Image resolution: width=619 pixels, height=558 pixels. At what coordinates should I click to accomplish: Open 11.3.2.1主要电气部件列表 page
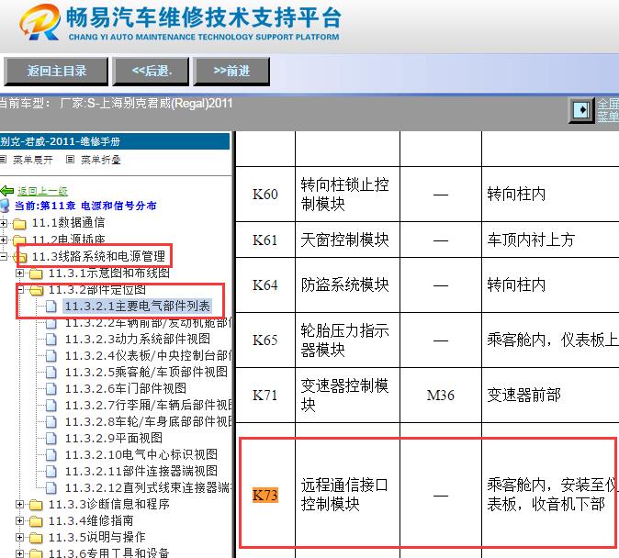pyautogui.click(x=138, y=307)
